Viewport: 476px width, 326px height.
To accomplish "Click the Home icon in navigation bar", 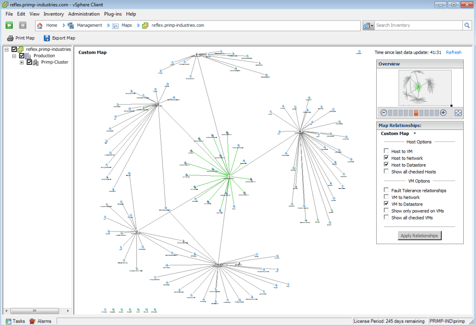I will pyautogui.click(x=40, y=25).
